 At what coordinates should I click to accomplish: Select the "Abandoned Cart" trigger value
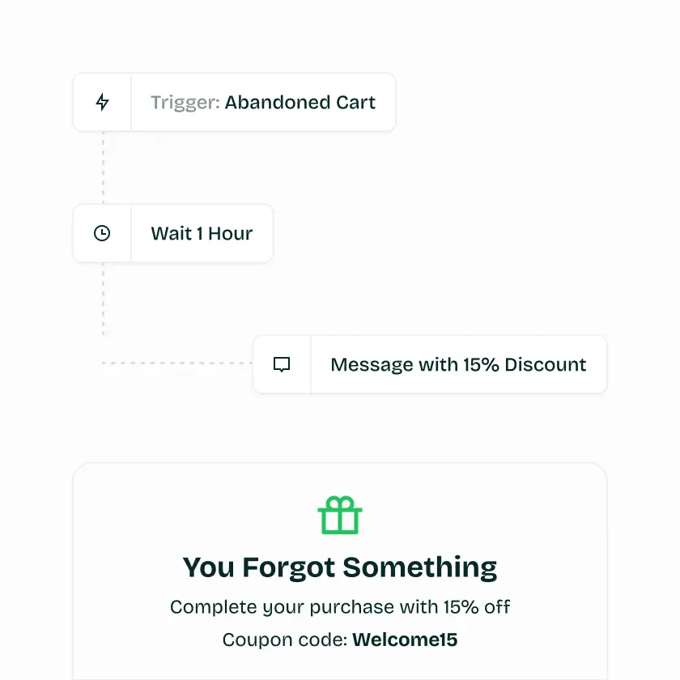tap(300, 103)
